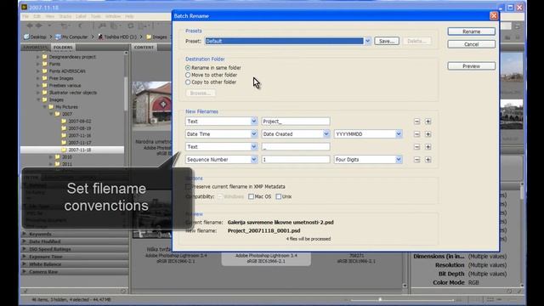
Task: Select Copy to other folder option
Action: [188, 82]
